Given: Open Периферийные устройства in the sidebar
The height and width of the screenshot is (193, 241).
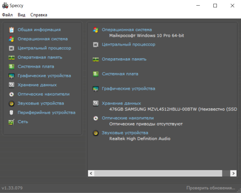Looking at the screenshot, I should pyautogui.click(x=47, y=113).
